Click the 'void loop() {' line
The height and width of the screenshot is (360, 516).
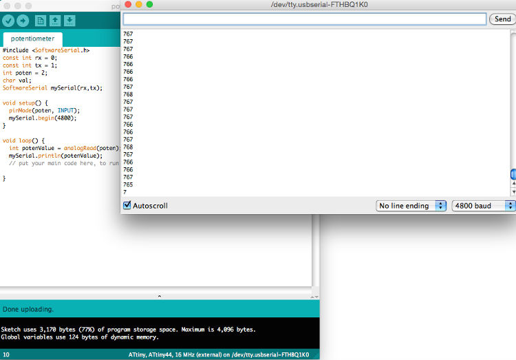[x=23, y=140]
